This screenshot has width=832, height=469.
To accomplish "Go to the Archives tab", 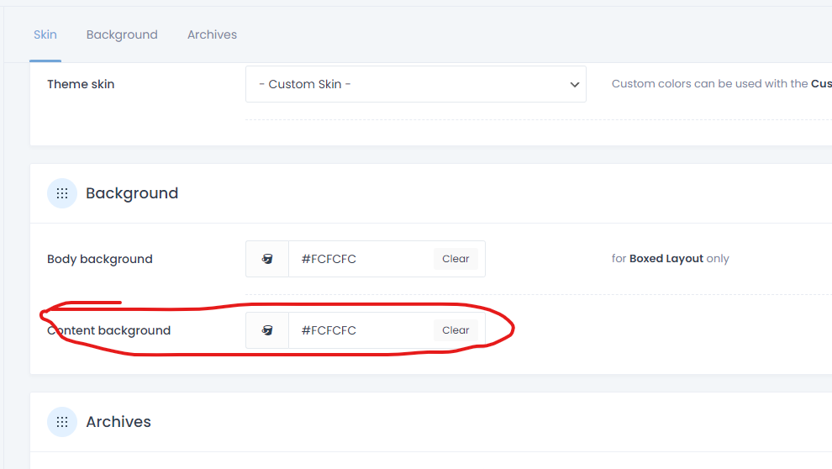I will pyautogui.click(x=212, y=34).
